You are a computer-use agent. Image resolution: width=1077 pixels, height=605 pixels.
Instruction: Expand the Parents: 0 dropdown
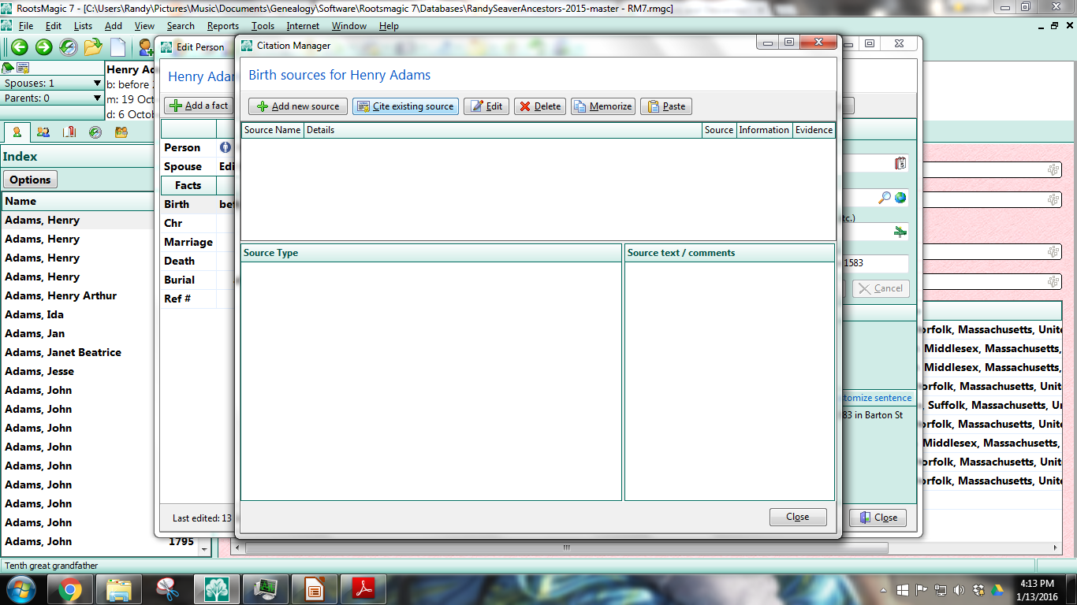[97, 98]
